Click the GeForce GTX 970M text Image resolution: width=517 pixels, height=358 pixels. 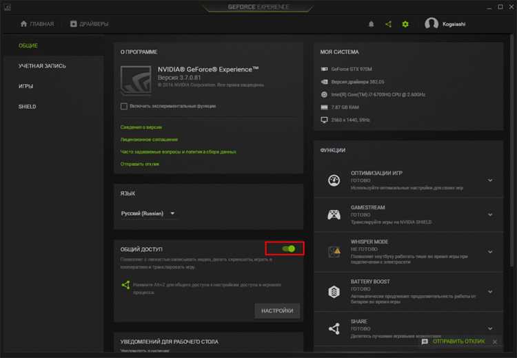pyautogui.click(x=352, y=69)
